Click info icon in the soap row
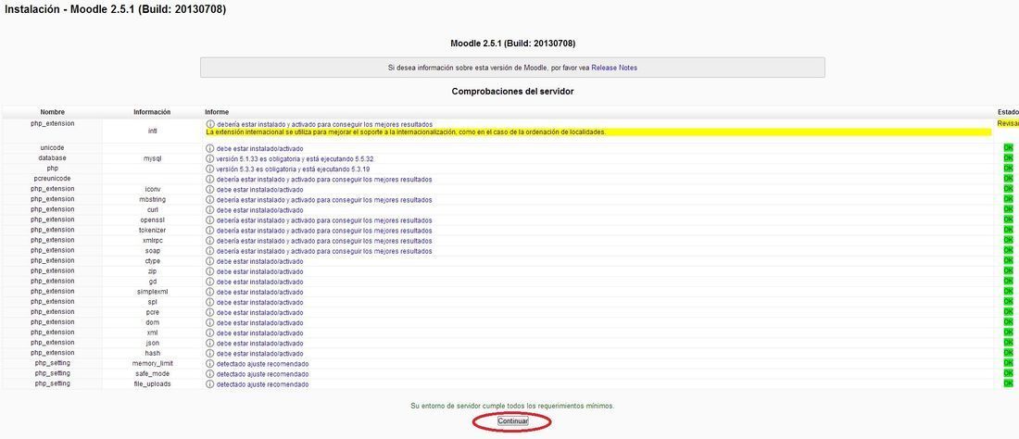1019x439 pixels. tap(210, 251)
